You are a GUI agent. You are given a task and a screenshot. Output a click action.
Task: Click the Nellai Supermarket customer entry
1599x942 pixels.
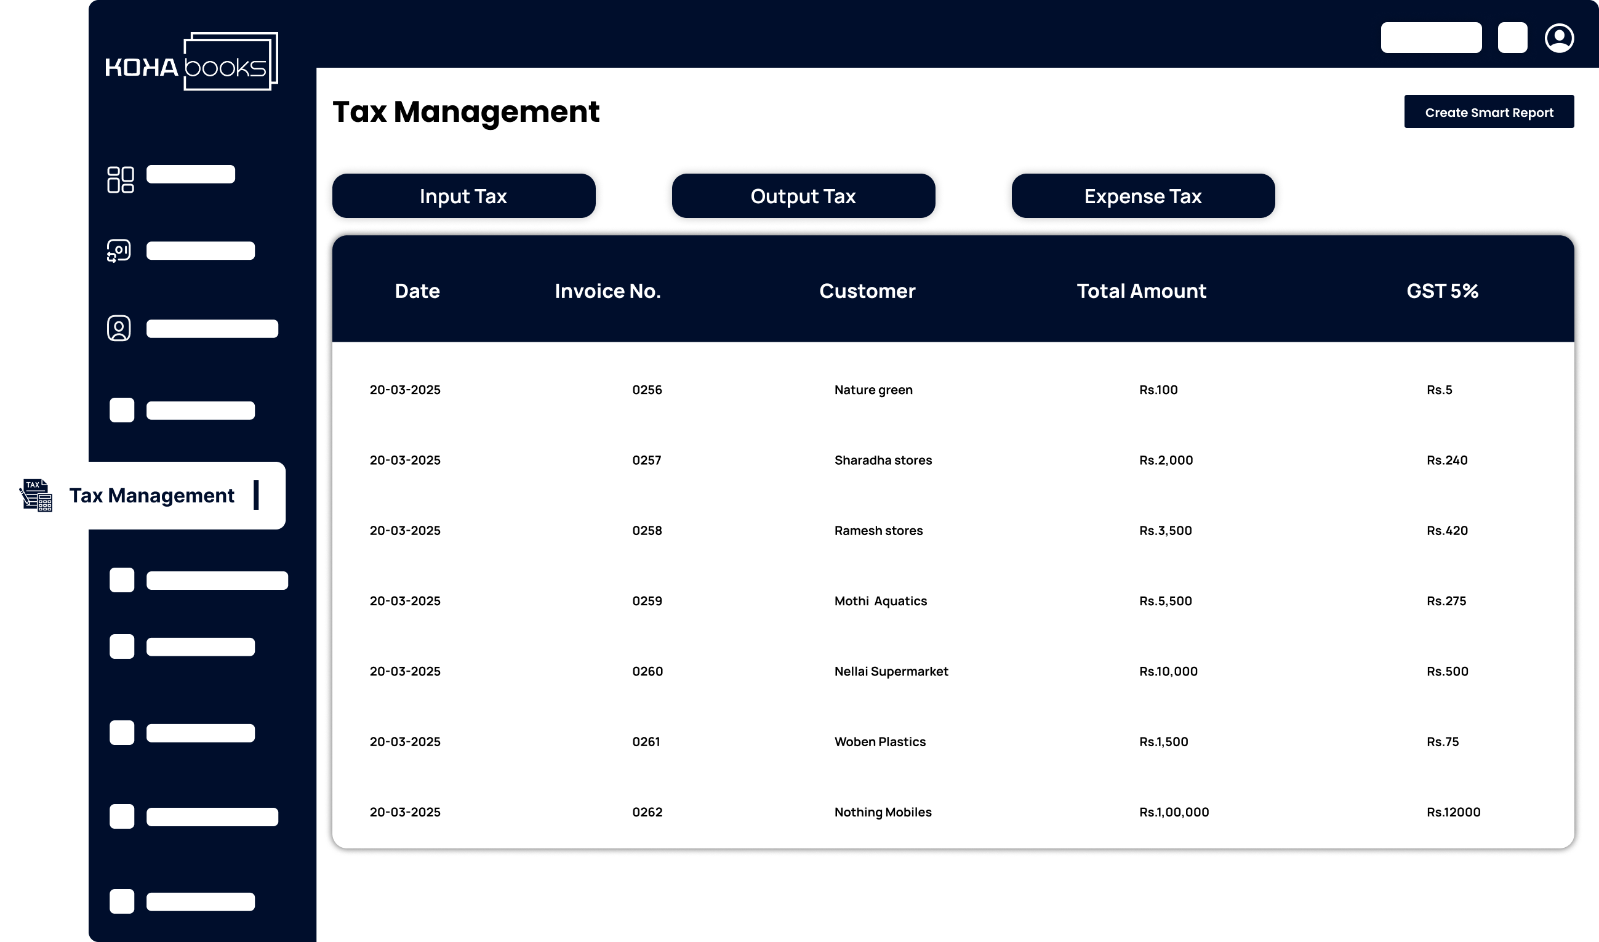tap(891, 671)
